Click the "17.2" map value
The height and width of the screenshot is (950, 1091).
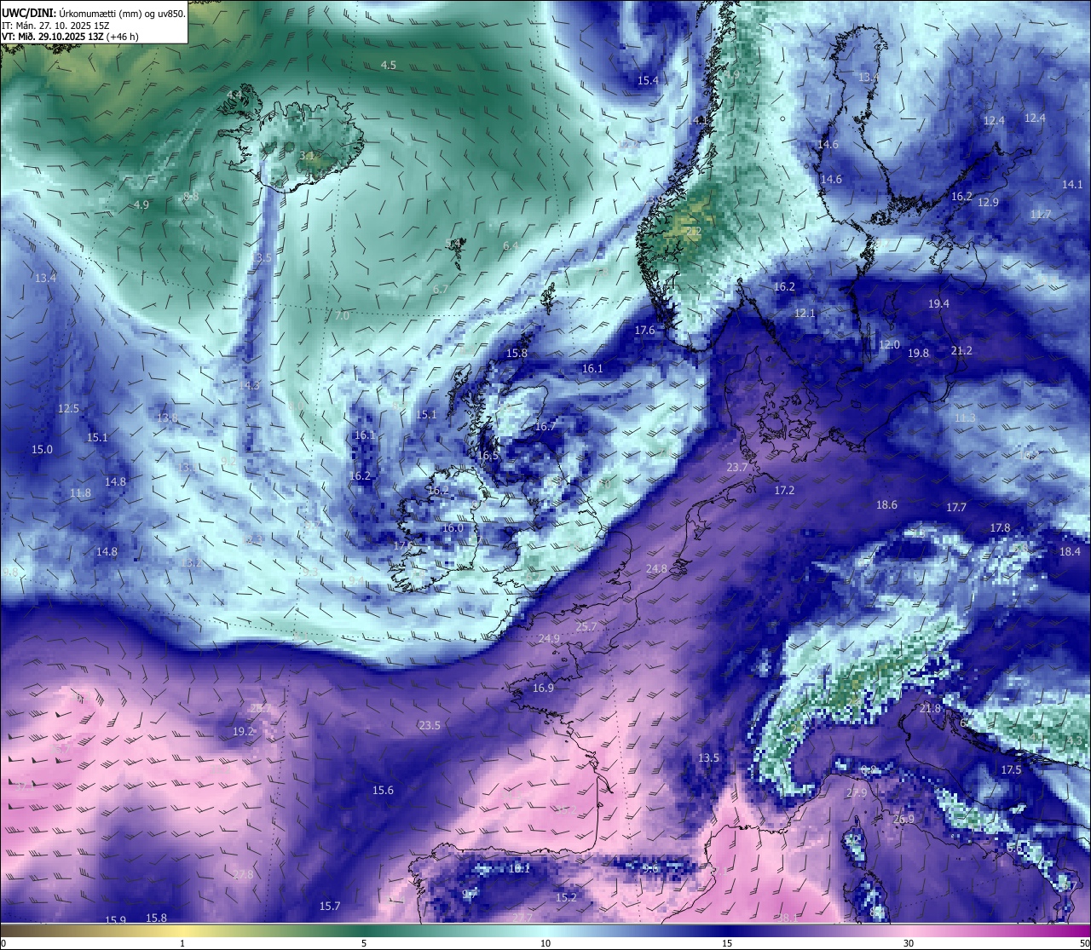point(784,491)
